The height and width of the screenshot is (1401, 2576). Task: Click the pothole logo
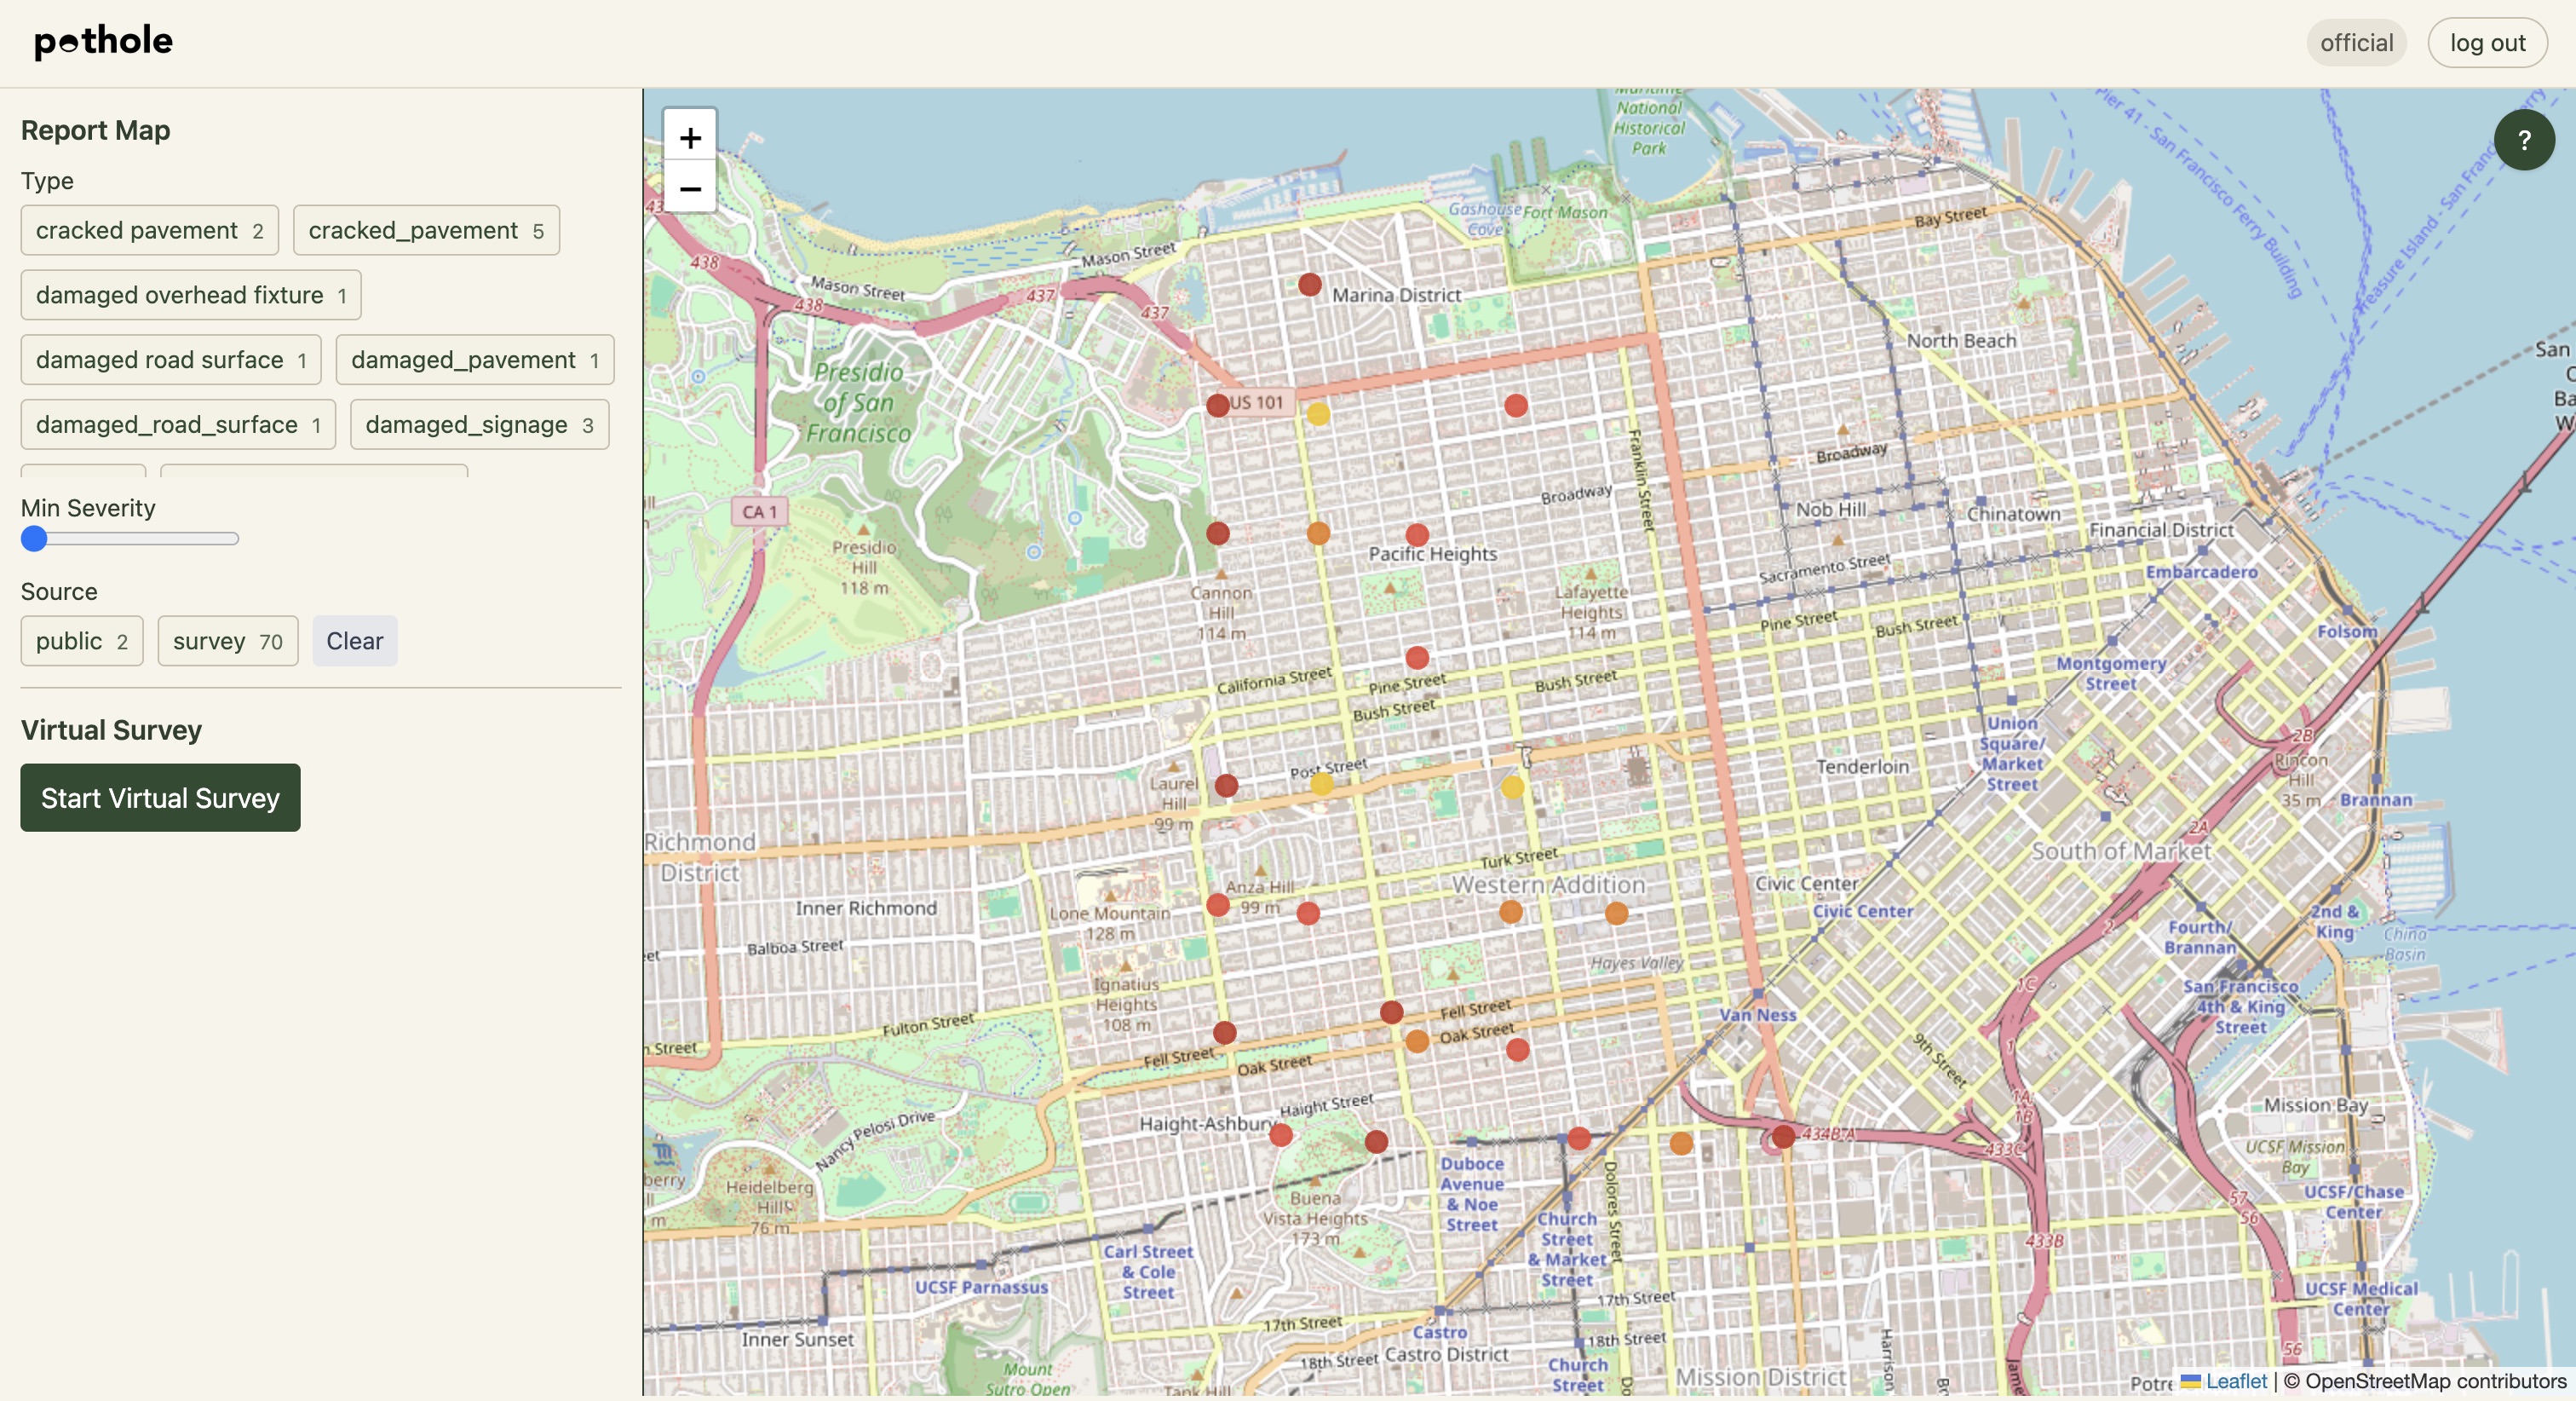pos(103,41)
